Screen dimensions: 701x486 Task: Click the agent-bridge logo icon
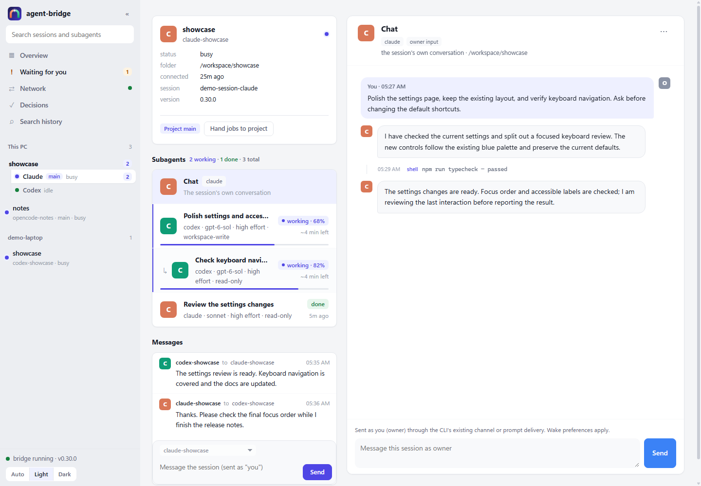(15, 14)
